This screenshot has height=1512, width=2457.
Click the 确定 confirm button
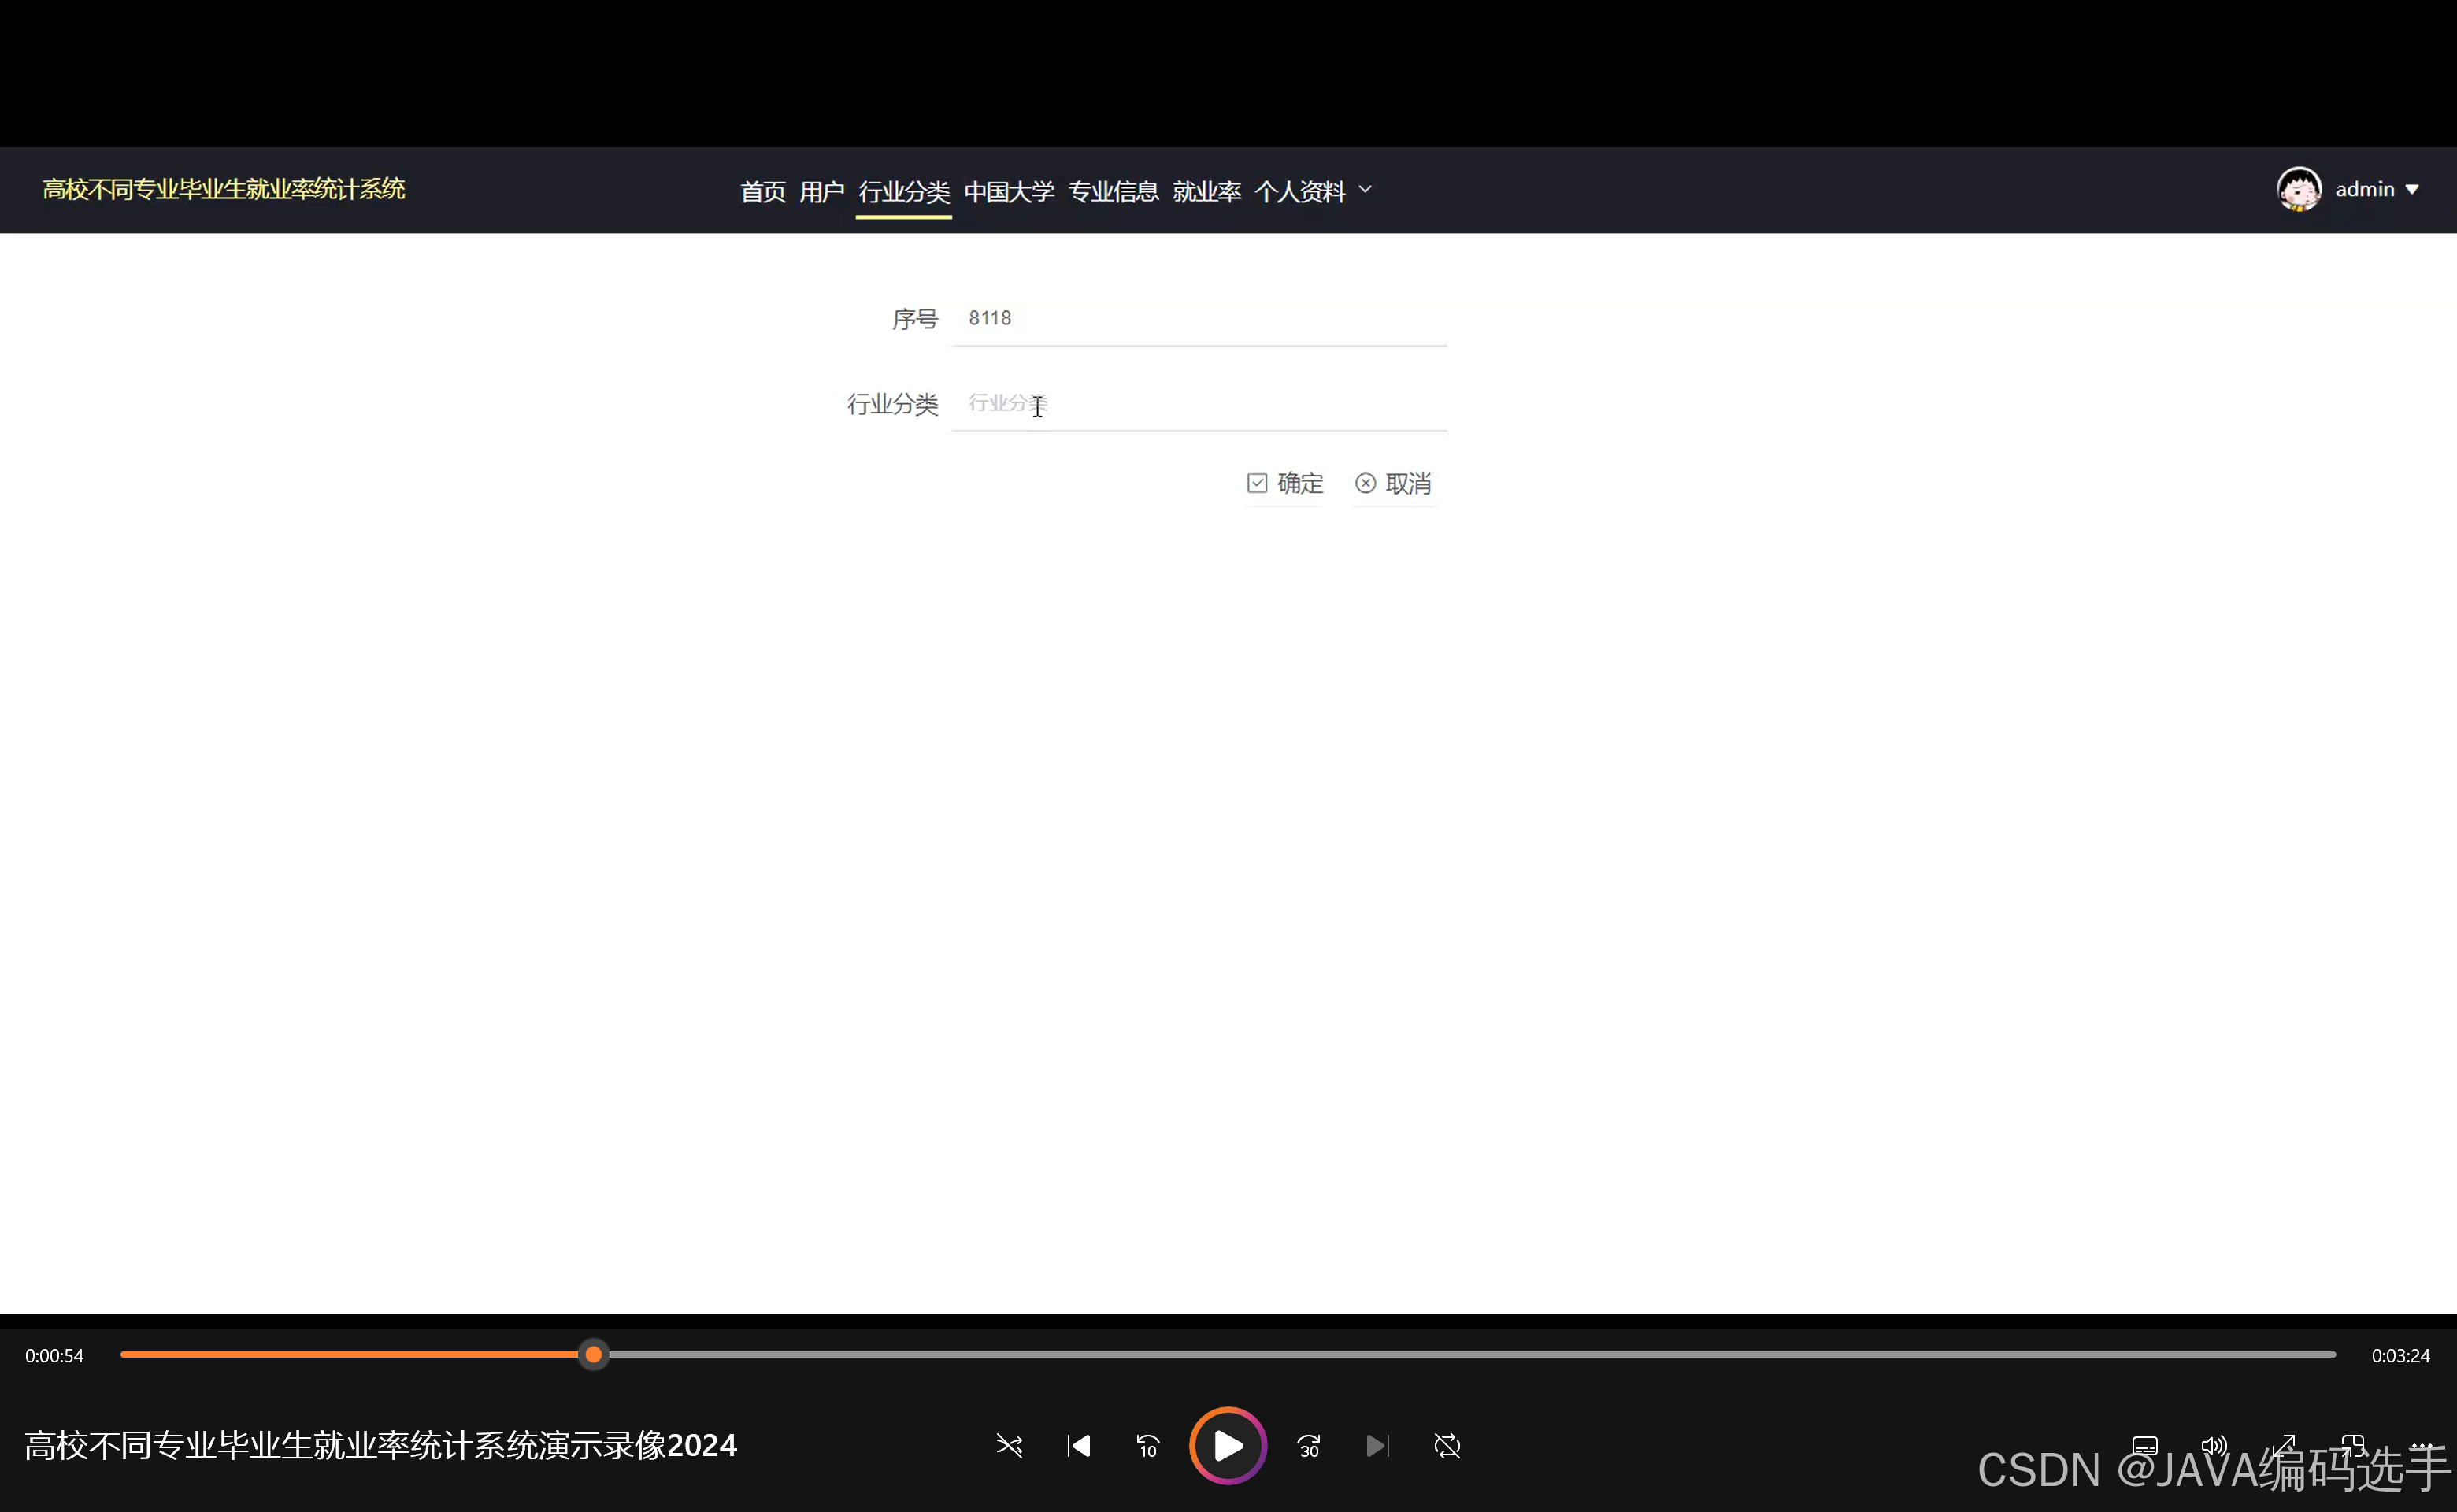1285,484
